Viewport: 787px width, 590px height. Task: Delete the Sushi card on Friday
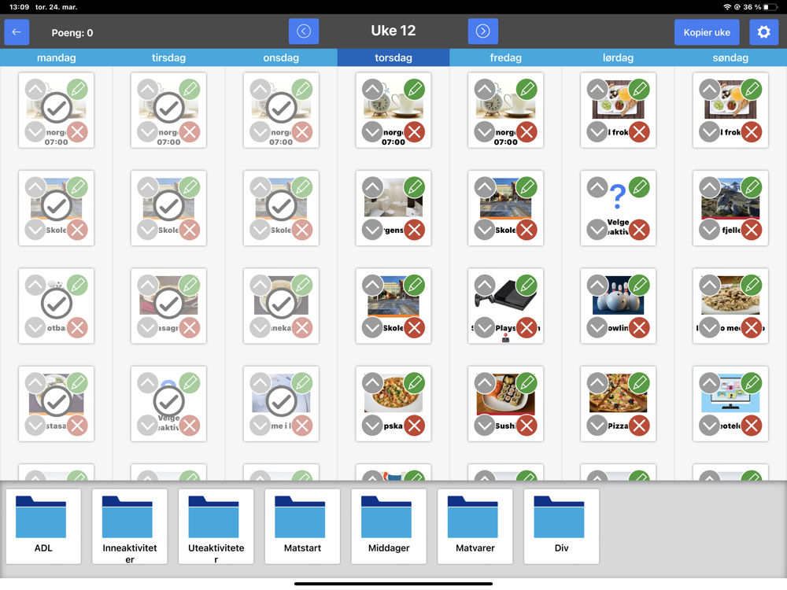527,426
